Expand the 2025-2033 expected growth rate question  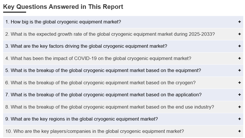(110, 34)
